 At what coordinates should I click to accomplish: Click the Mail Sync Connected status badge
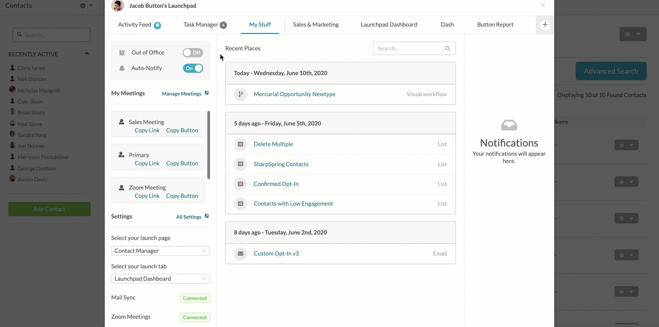click(195, 298)
